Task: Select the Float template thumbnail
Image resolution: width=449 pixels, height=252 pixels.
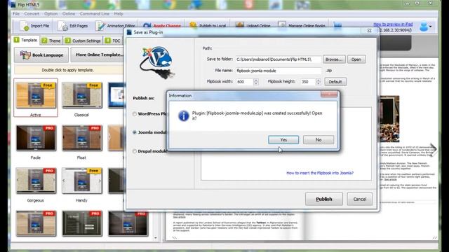Action: pos(81,138)
